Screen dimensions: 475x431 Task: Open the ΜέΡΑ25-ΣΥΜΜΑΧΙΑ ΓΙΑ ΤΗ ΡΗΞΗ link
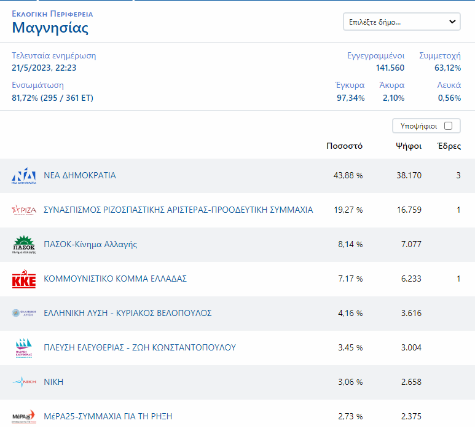coord(108,416)
